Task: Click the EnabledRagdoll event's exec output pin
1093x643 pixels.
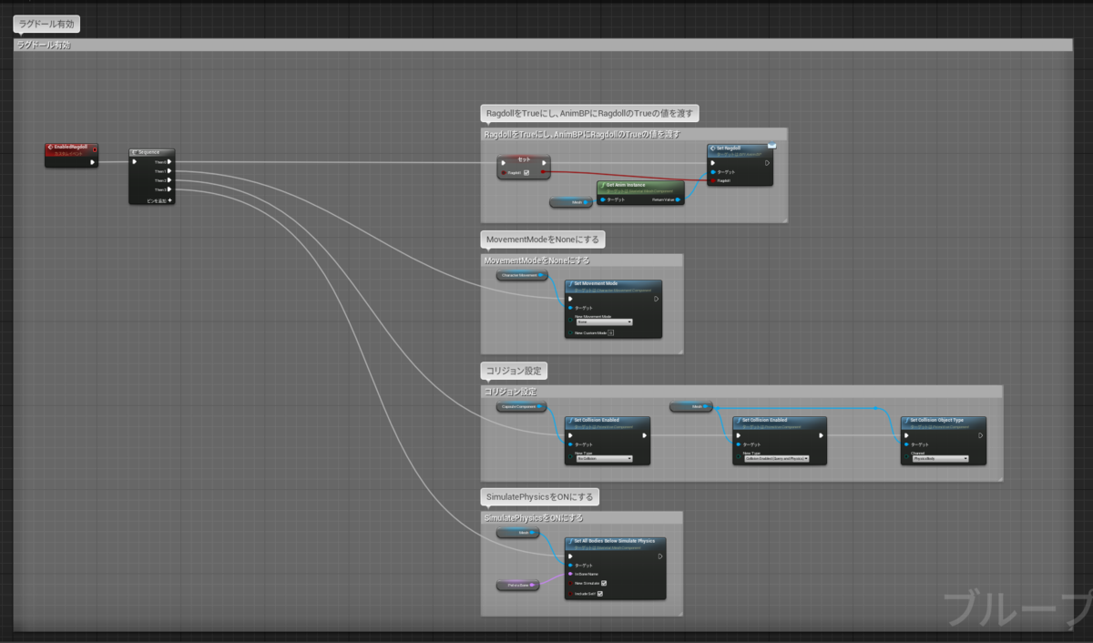Action: pos(92,162)
